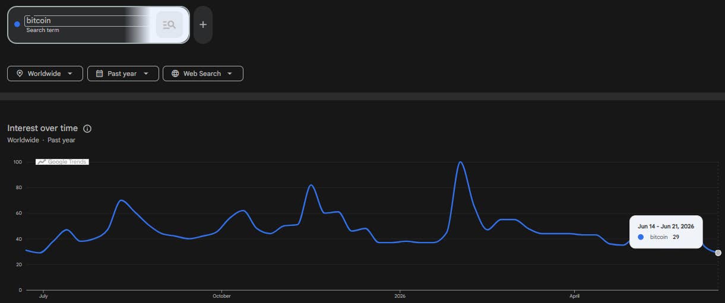Click the chart peak near value 100
Viewport: 725px width, 303px height.
(460, 162)
